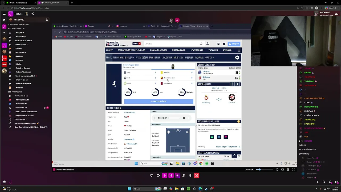
Task: Open Transfermarkt profile settings gear
Action: [237, 58]
